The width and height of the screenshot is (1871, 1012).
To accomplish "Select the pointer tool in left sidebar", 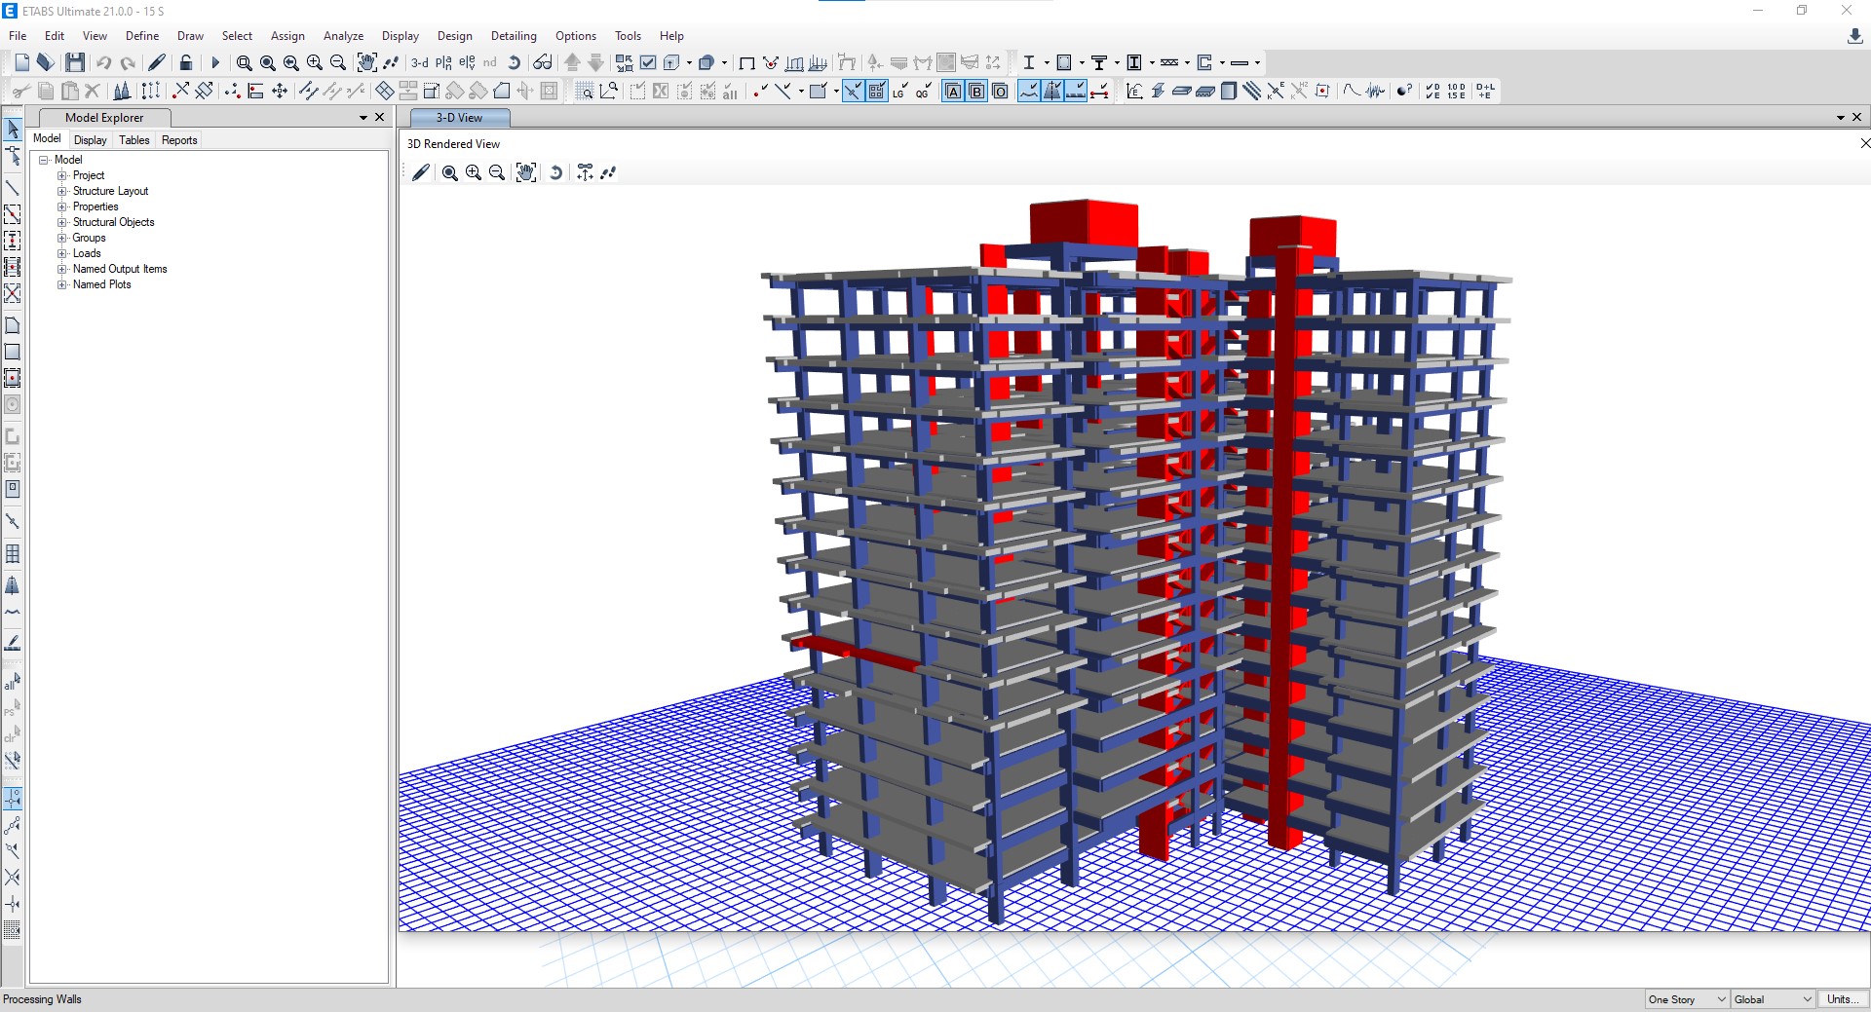I will [13, 129].
